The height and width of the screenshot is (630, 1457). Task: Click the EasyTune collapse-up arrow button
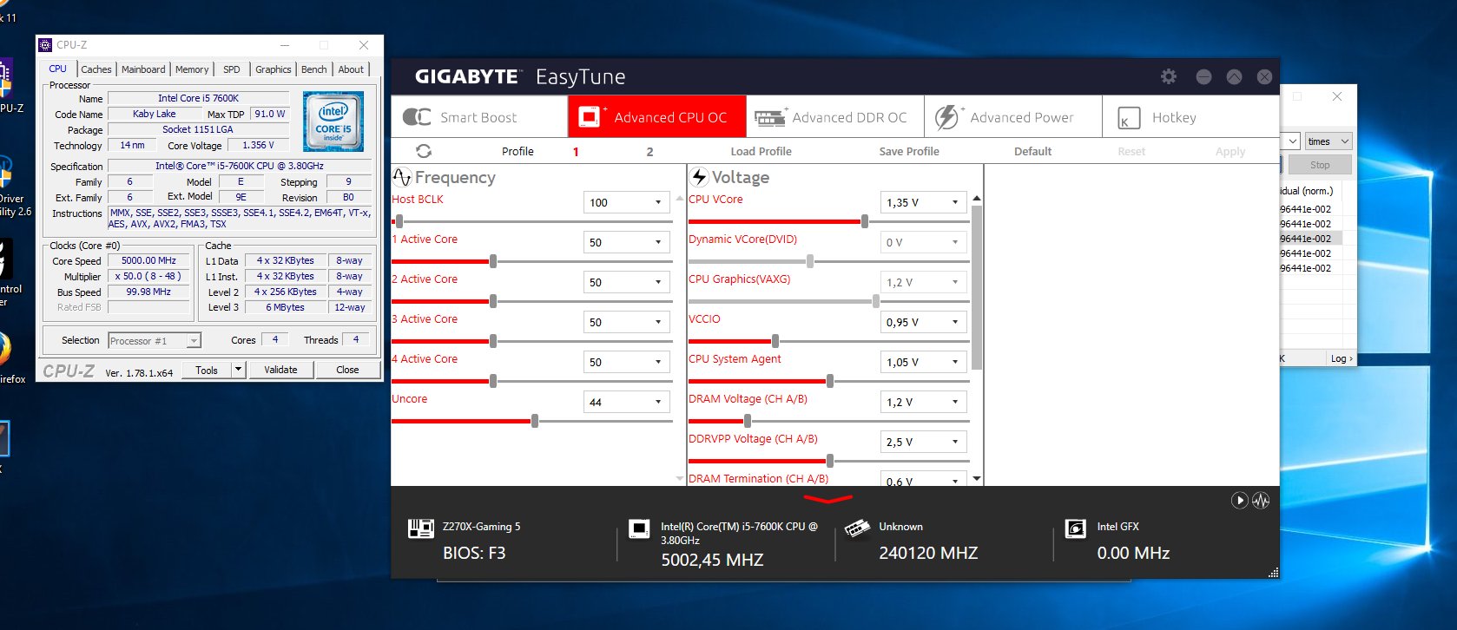pyautogui.click(x=1234, y=76)
